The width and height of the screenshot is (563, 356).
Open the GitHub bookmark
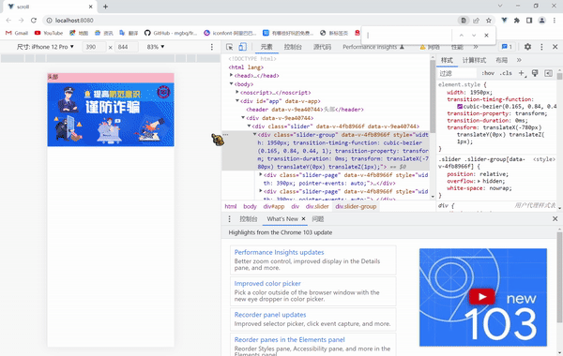click(x=171, y=33)
